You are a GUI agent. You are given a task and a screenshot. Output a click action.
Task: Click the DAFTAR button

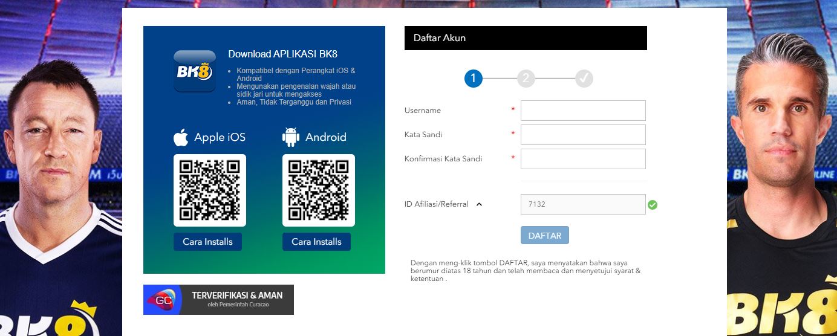coord(545,236)
